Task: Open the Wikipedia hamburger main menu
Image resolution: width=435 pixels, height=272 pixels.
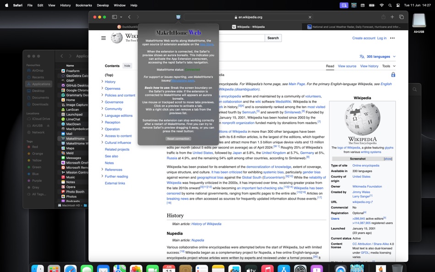Action: [104, 38]
